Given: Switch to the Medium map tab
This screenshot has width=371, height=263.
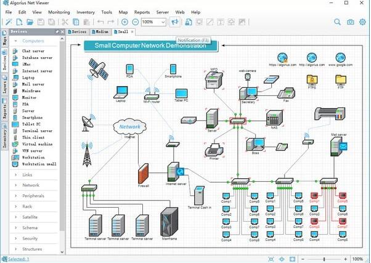Looking at the screenshot, I should pos(100,31).
